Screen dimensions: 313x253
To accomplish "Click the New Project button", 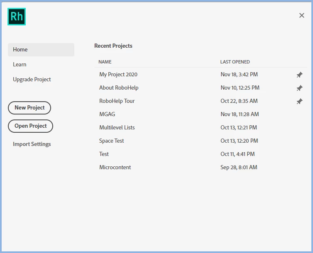I will click(x=29, y=108).
